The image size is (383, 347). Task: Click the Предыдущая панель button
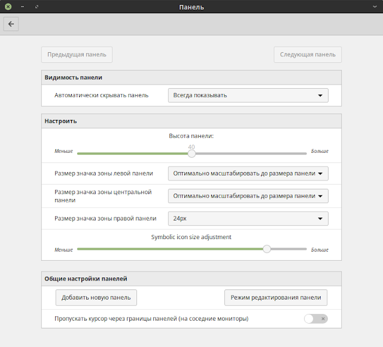pos(77,55)
